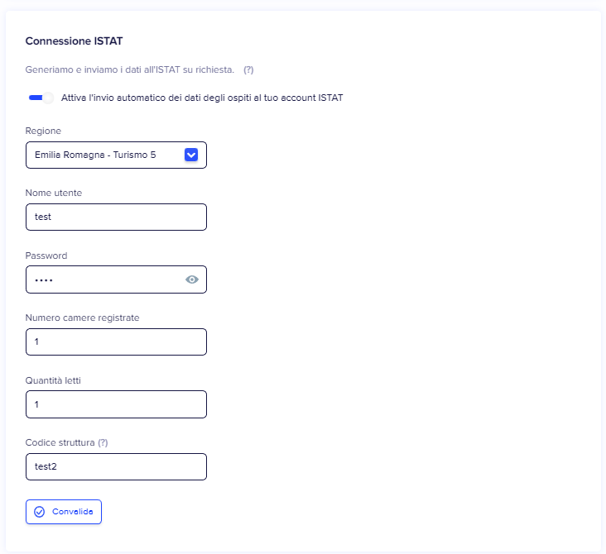This screenshot has height=554, width=606.
Task: Click circled checkmark icon in Convalida button
Action: pos(39,512)
